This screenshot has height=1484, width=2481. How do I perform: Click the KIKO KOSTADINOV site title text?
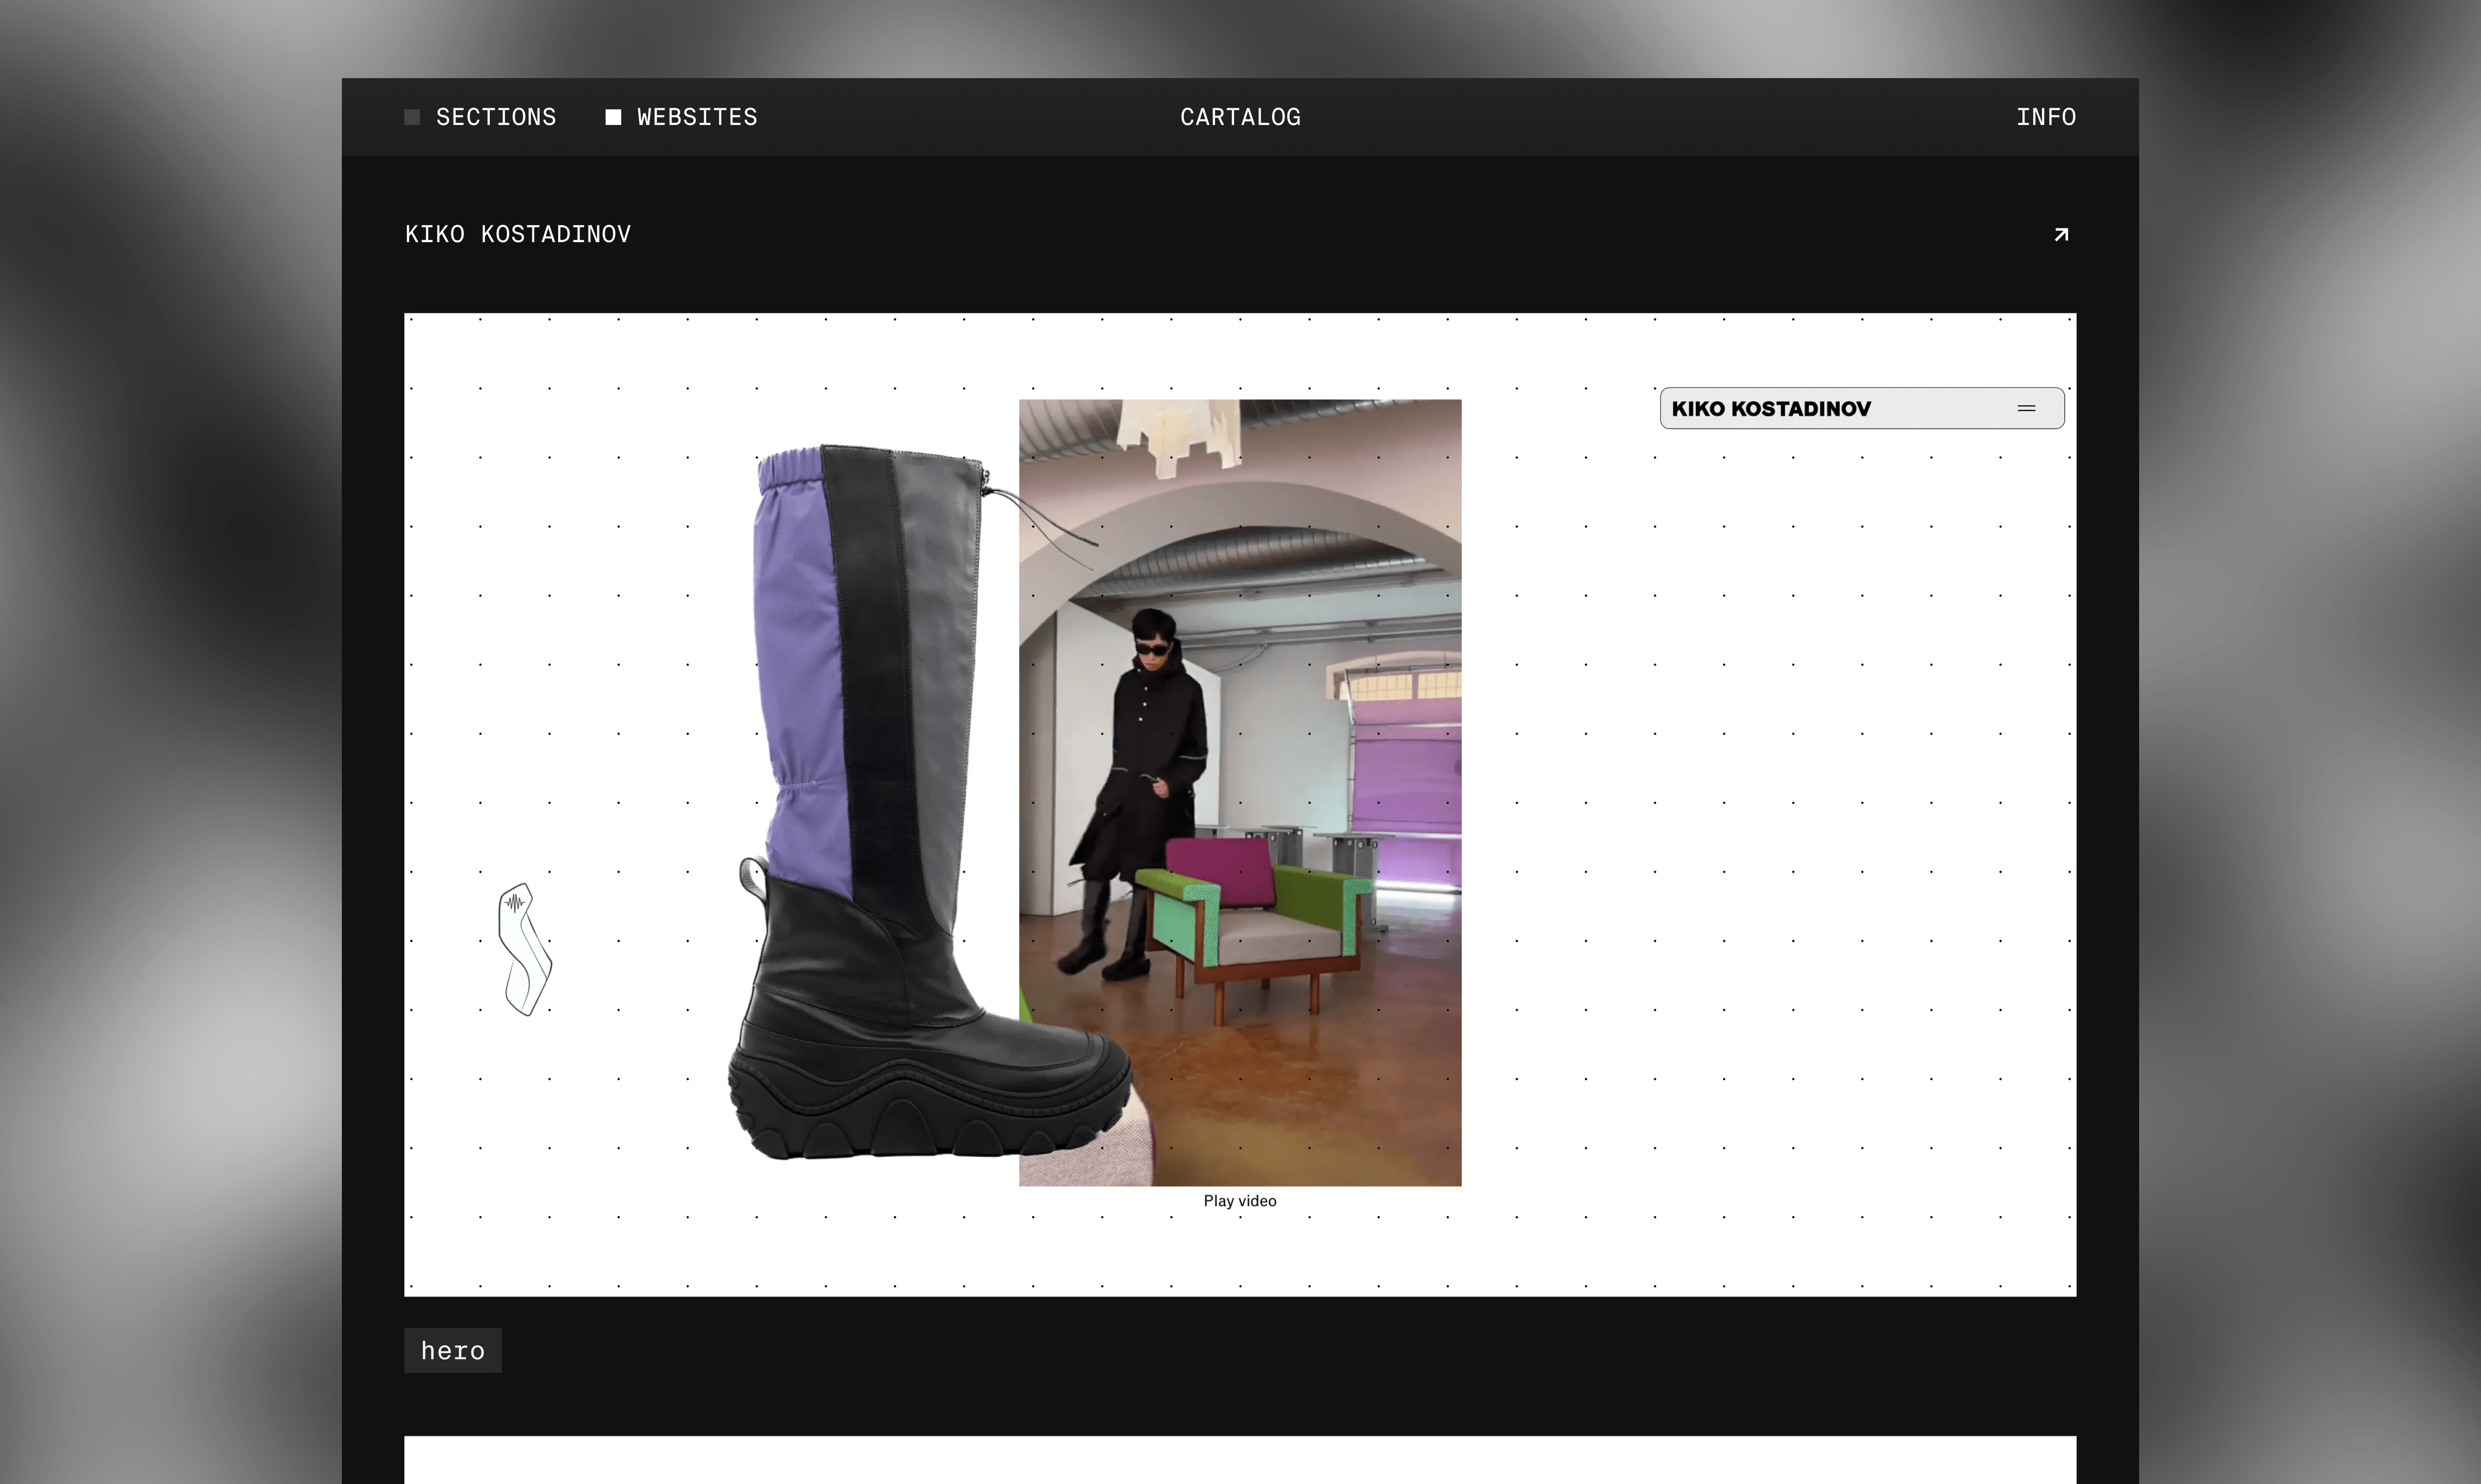click(x=517, y=234)
